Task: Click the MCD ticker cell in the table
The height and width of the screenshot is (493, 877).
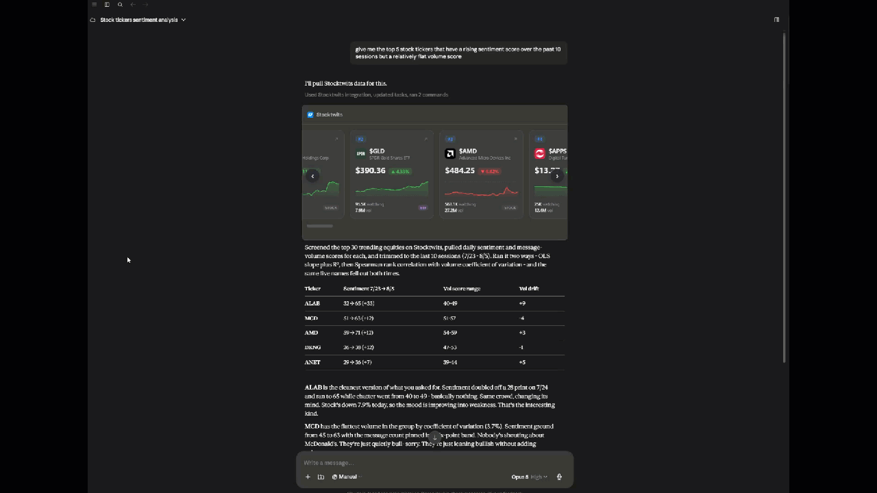Action: click(x=311, y=318)
